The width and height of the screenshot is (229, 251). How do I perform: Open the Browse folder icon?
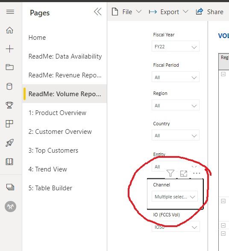click(9, 67)
